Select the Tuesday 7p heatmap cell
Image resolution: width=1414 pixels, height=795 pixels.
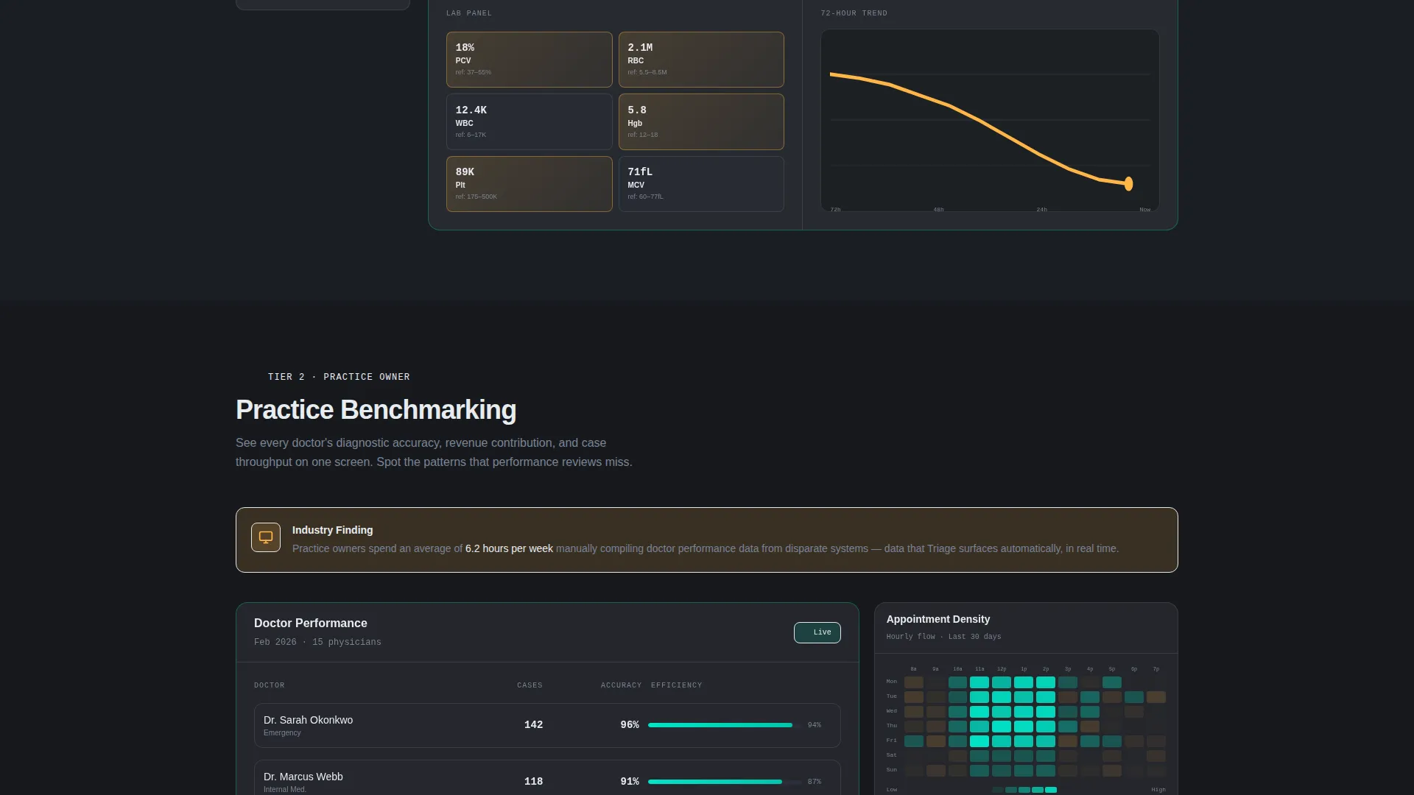[1156, 697]
